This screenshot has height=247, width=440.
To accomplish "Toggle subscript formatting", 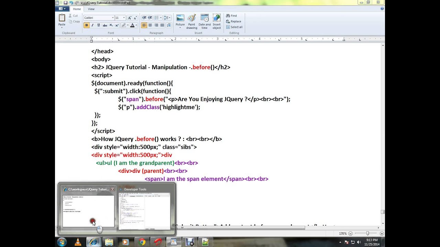I will (x=111, y=25).
